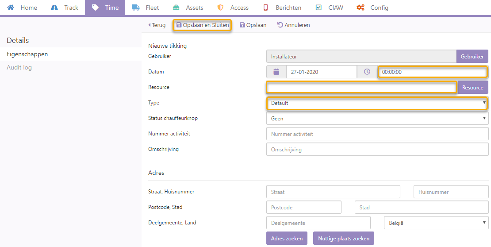Screen dimensions: 491x247
Task: Click the Adres zoeken button
Action: 288,238
